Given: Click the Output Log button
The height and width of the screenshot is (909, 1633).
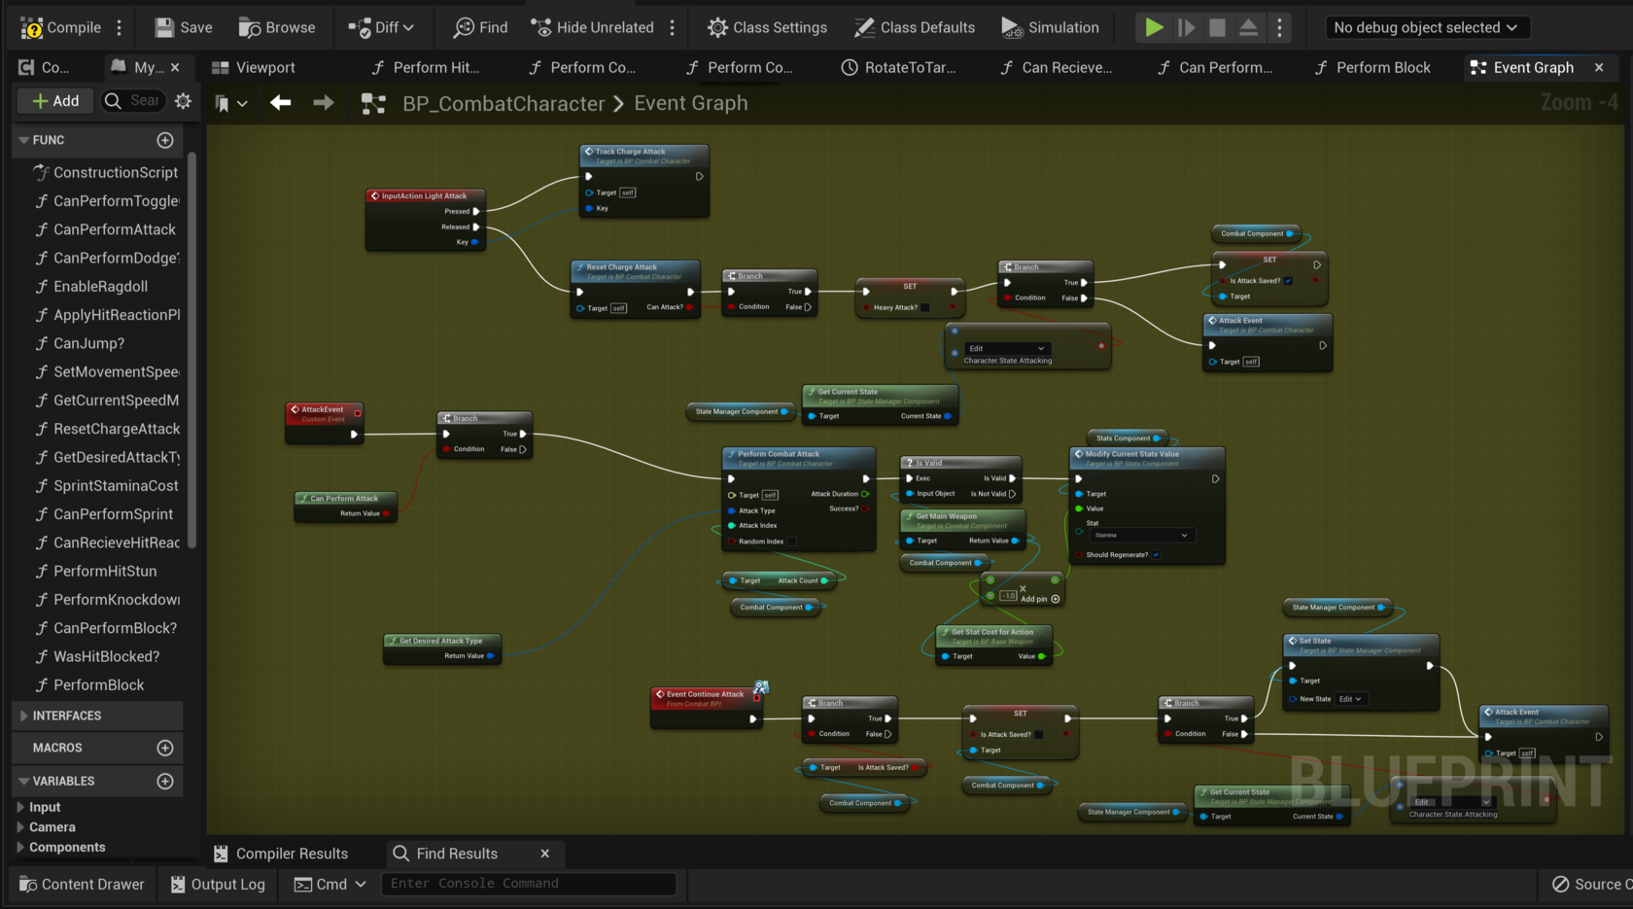Looking at the screenshot, I should pyautogui.click(x=218, y=884).
